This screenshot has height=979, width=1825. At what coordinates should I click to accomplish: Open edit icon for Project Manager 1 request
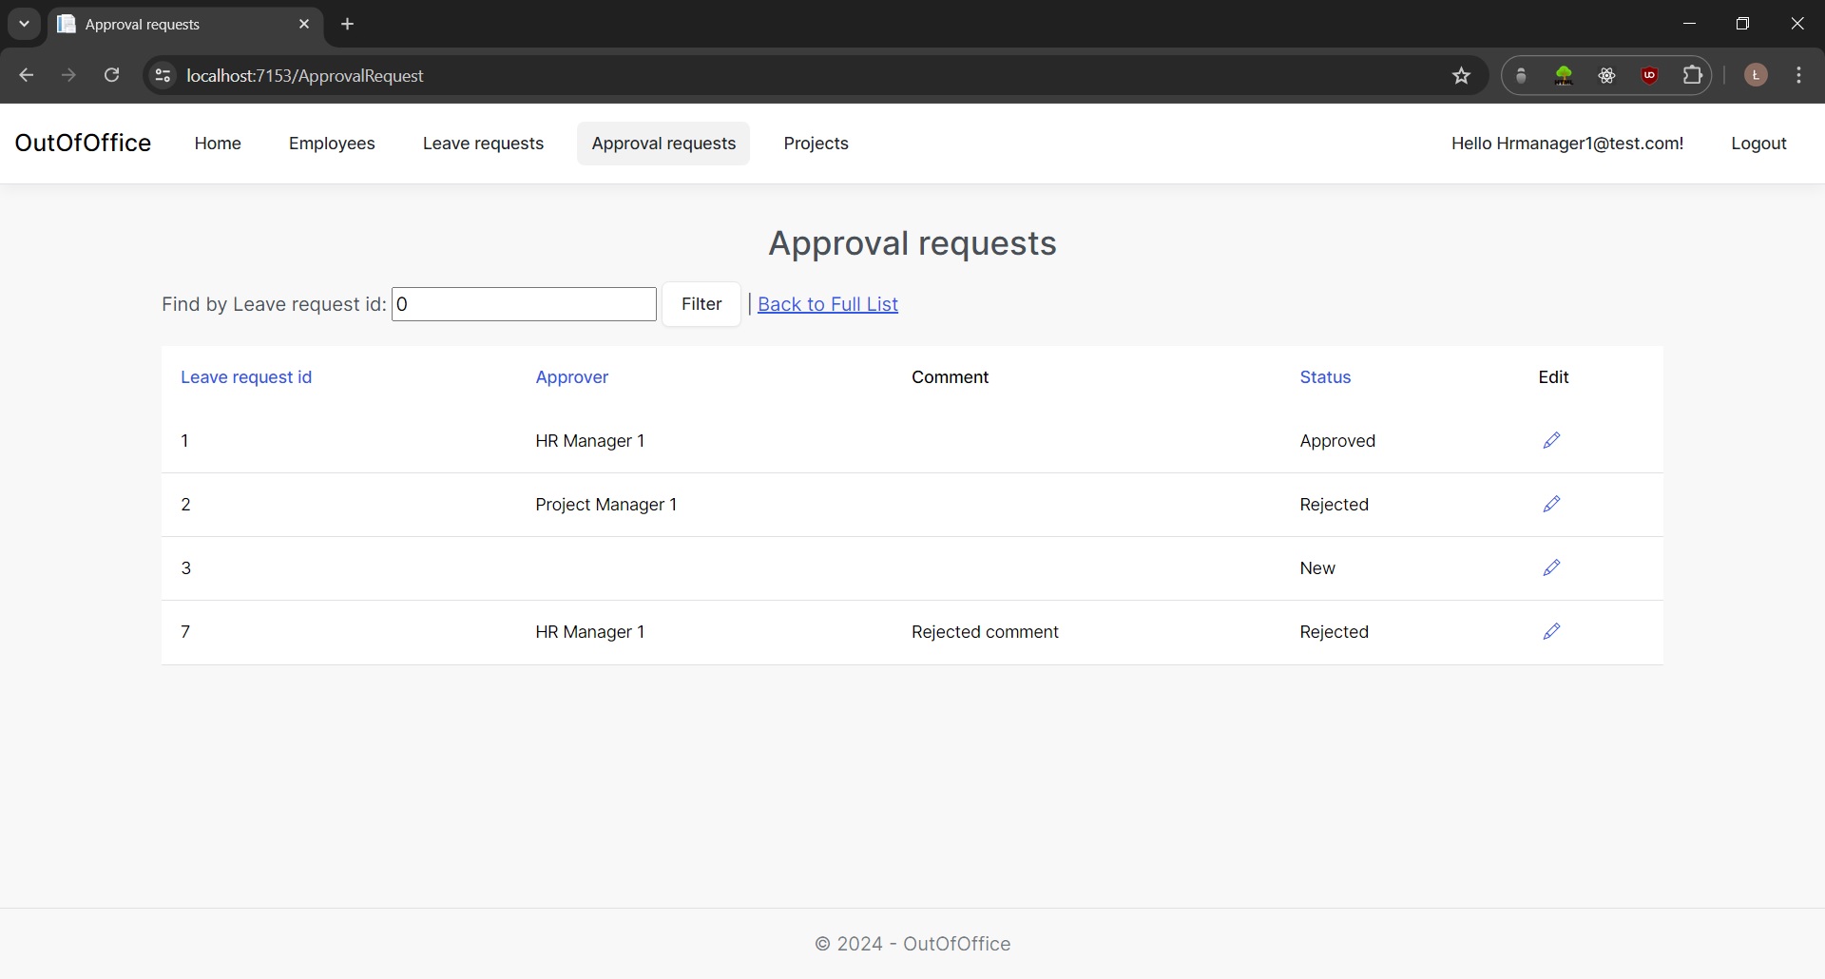coord(1552,504)
